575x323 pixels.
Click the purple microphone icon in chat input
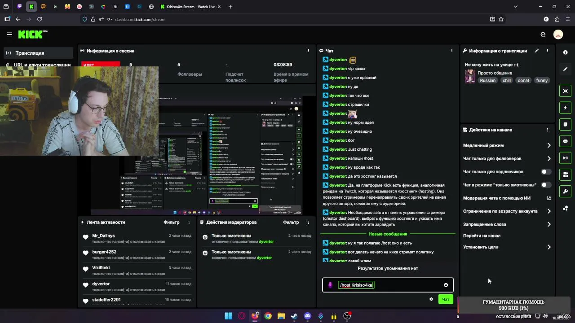point(330,285)
